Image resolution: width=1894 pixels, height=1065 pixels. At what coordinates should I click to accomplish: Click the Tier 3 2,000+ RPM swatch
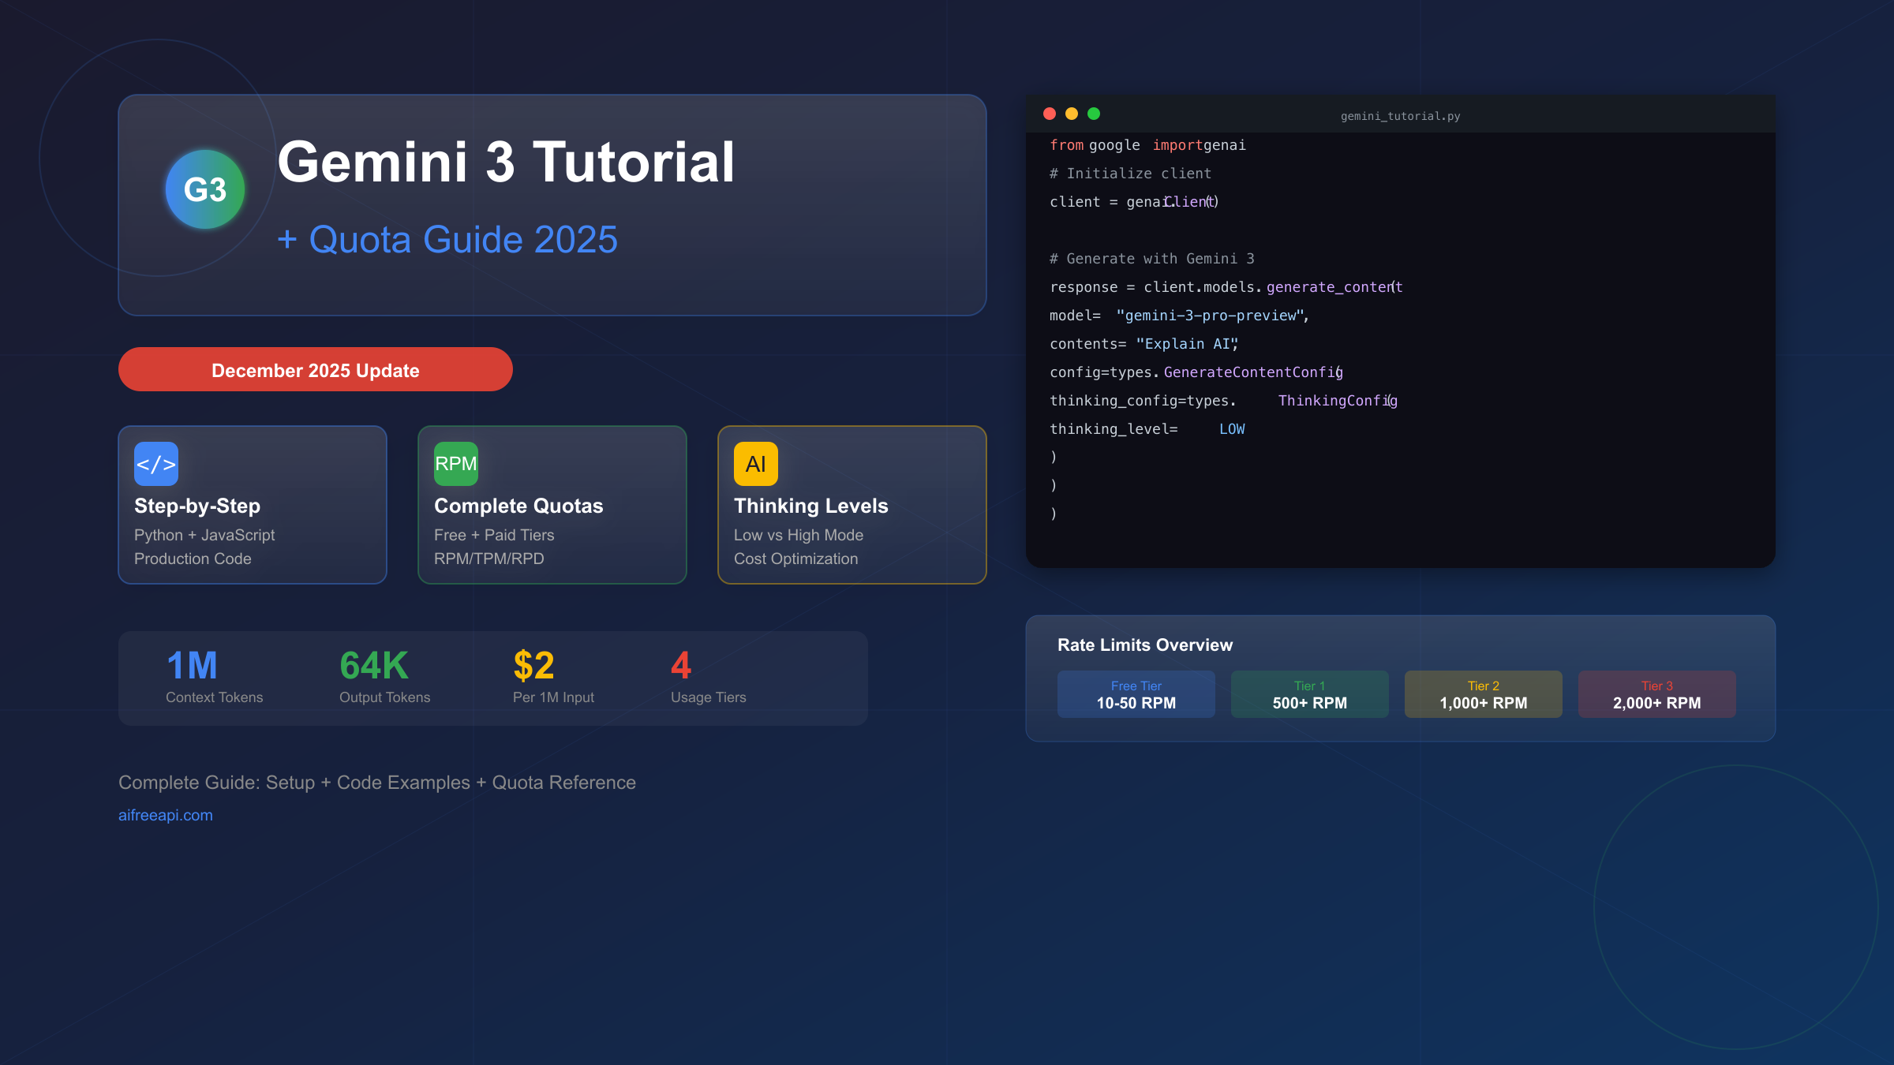click(1656, 693)
